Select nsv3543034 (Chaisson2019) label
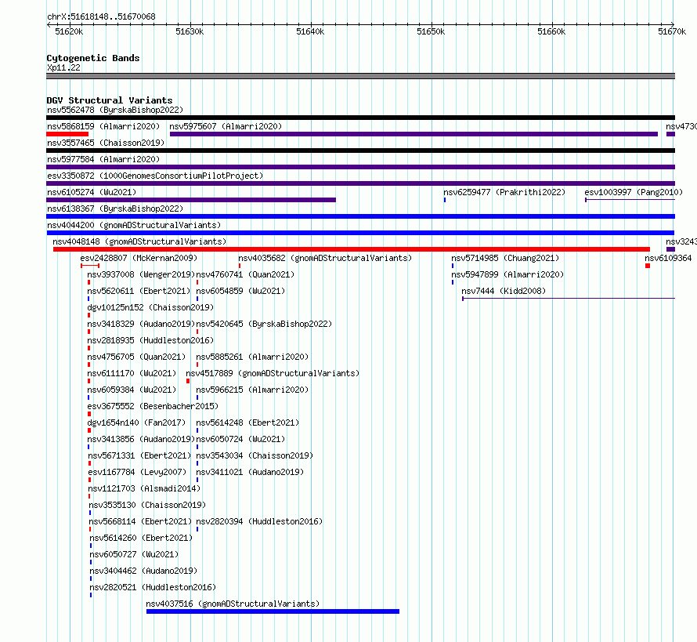 [x=255, y=455]
